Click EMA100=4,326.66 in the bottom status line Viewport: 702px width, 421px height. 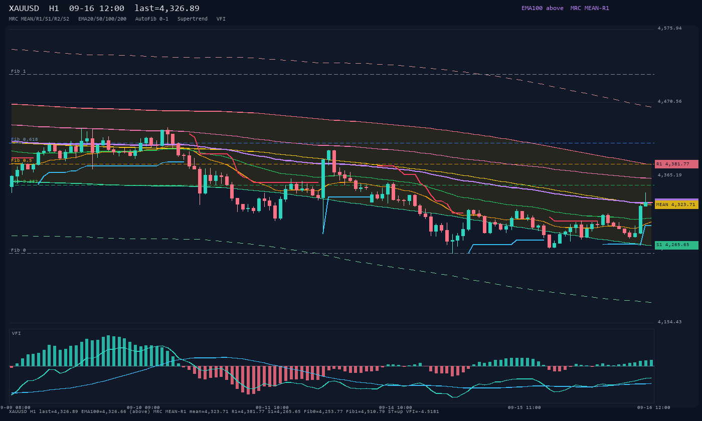[104, 411]
